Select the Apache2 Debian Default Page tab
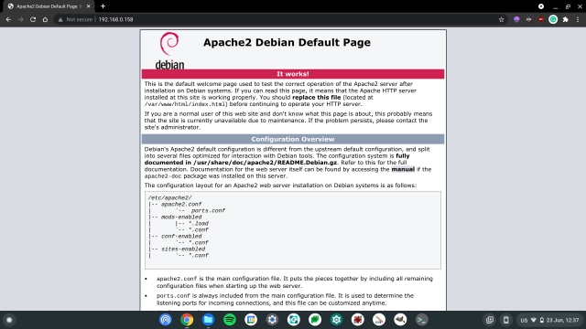 [x=49, y=6]
